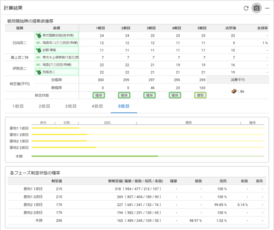The image size is (274, 230).
Task: Click the reload calculation icon
Action: pos(246,8)
